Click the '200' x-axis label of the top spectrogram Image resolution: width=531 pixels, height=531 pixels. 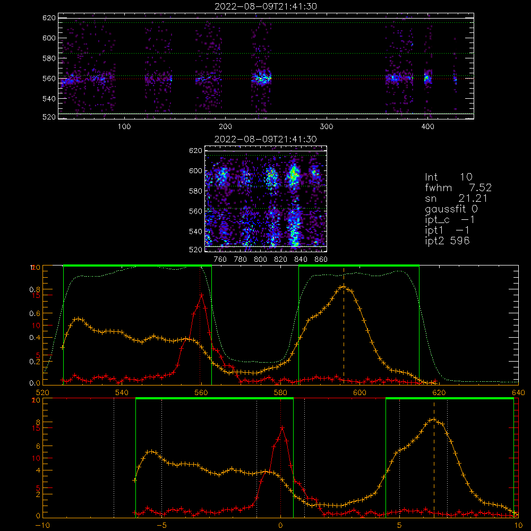[x=225, y=127]
